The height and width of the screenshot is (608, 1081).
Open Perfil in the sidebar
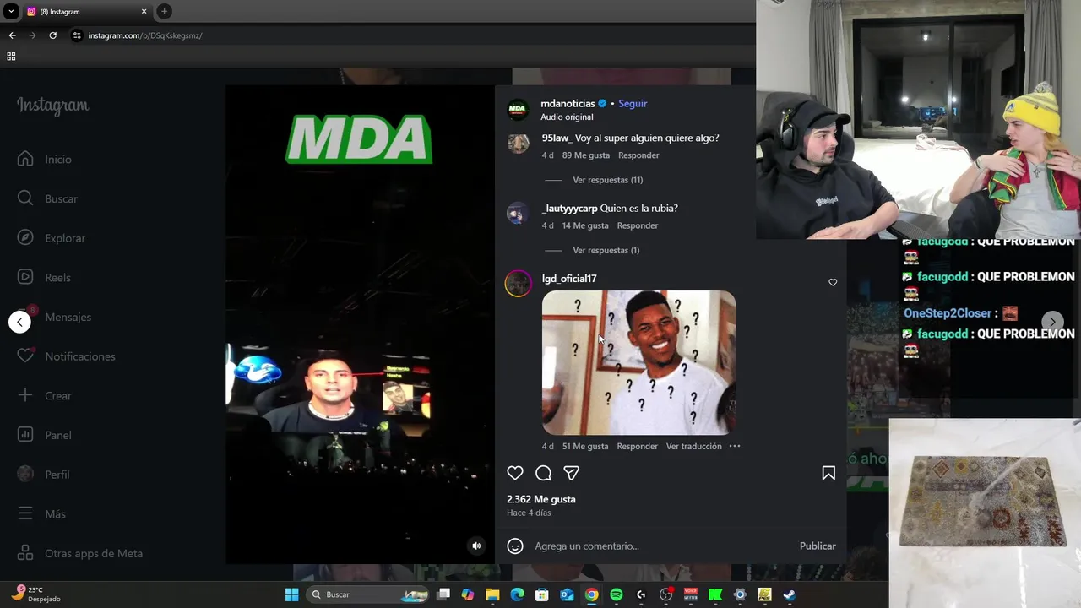(43, 475)
